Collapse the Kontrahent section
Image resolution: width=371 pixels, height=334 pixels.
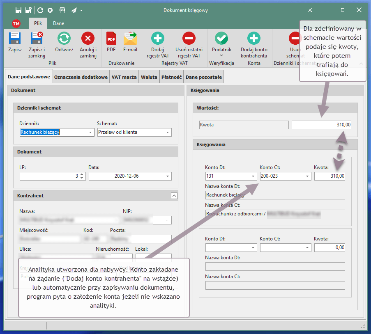click(174, 196)
